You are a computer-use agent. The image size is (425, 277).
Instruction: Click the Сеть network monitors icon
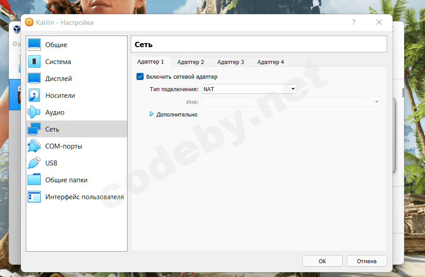coord(34,129)
